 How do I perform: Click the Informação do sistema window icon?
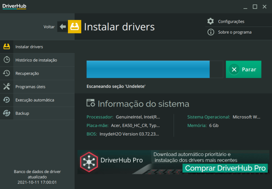(91, 103)
